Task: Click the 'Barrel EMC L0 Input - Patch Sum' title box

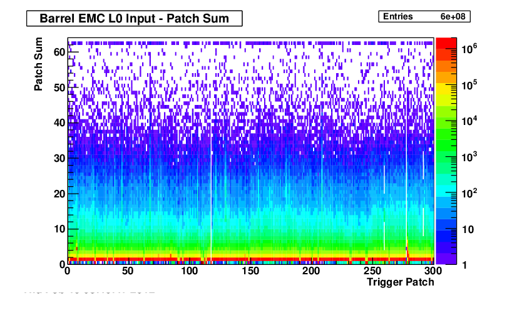Action: click(x=135, y=18)
